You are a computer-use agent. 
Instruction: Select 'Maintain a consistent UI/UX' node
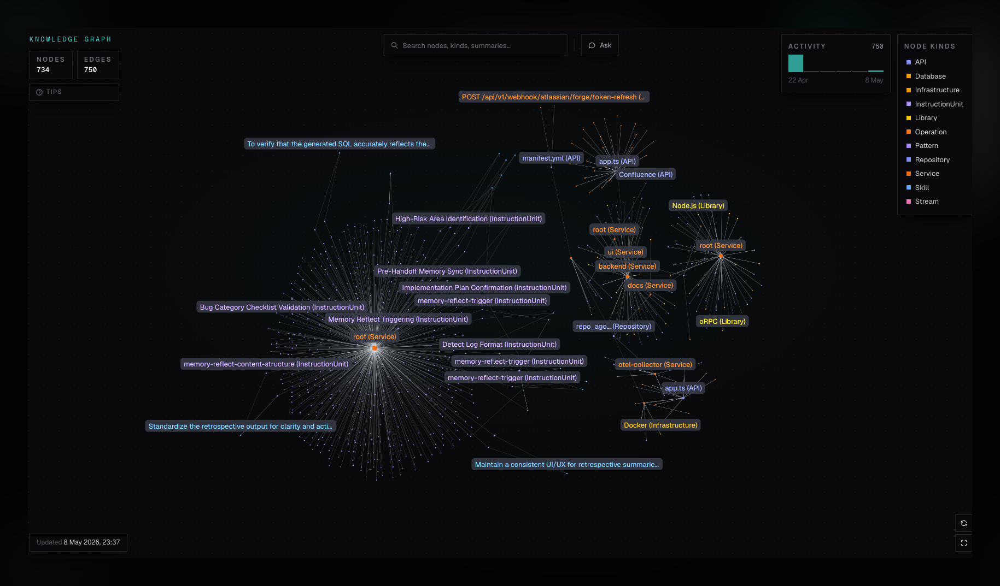(x=567, y=465)
